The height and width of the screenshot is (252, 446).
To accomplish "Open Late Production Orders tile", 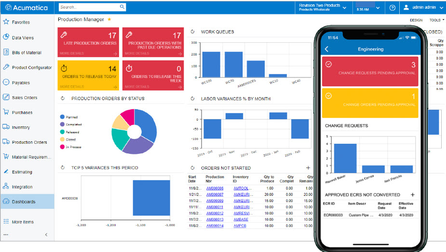I will pos(88,42).
